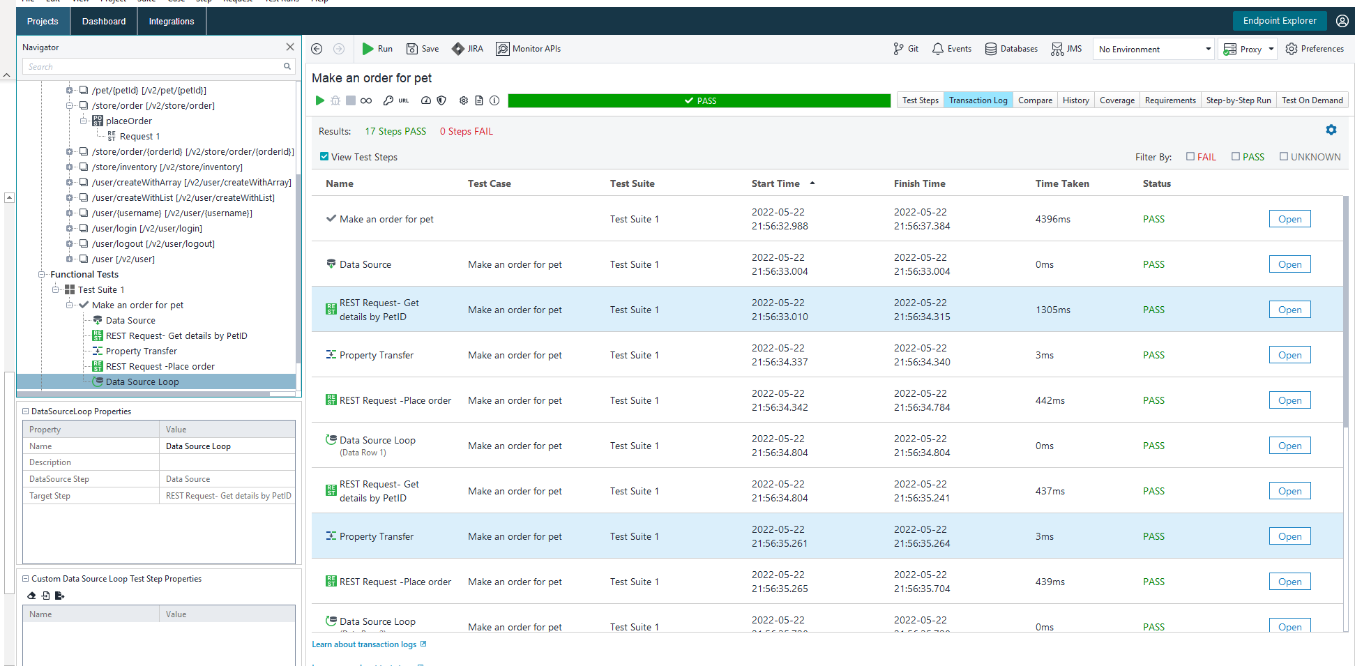Open the security shield icon
1355x666 pixels.
(441, 100)
